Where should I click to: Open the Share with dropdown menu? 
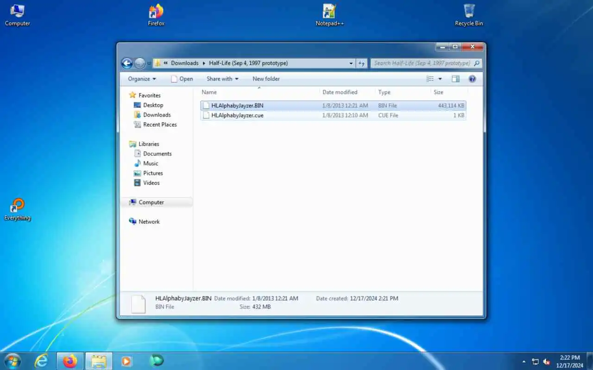click(x=222, y=79)
